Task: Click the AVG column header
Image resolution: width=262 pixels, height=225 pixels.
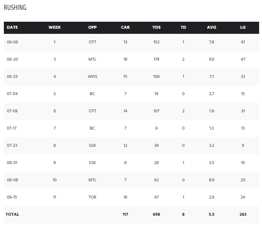Action: point(212,27)
